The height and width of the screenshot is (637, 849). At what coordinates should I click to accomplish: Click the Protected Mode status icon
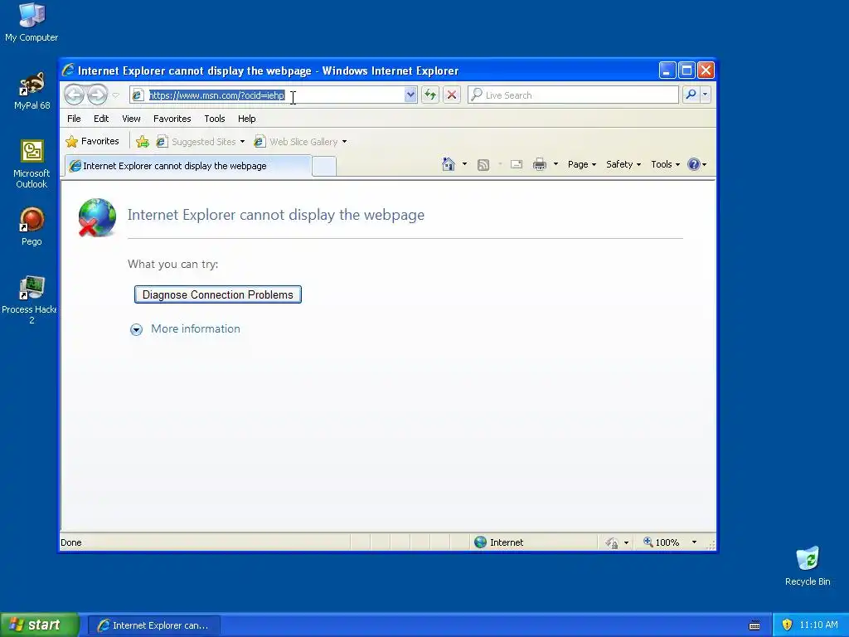[x=612, y=542]
